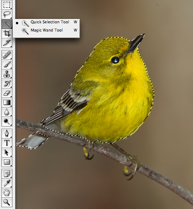Select the Blur tool
Image resolution: width=193 pixels, height=209 pixels.
point(7,112)
